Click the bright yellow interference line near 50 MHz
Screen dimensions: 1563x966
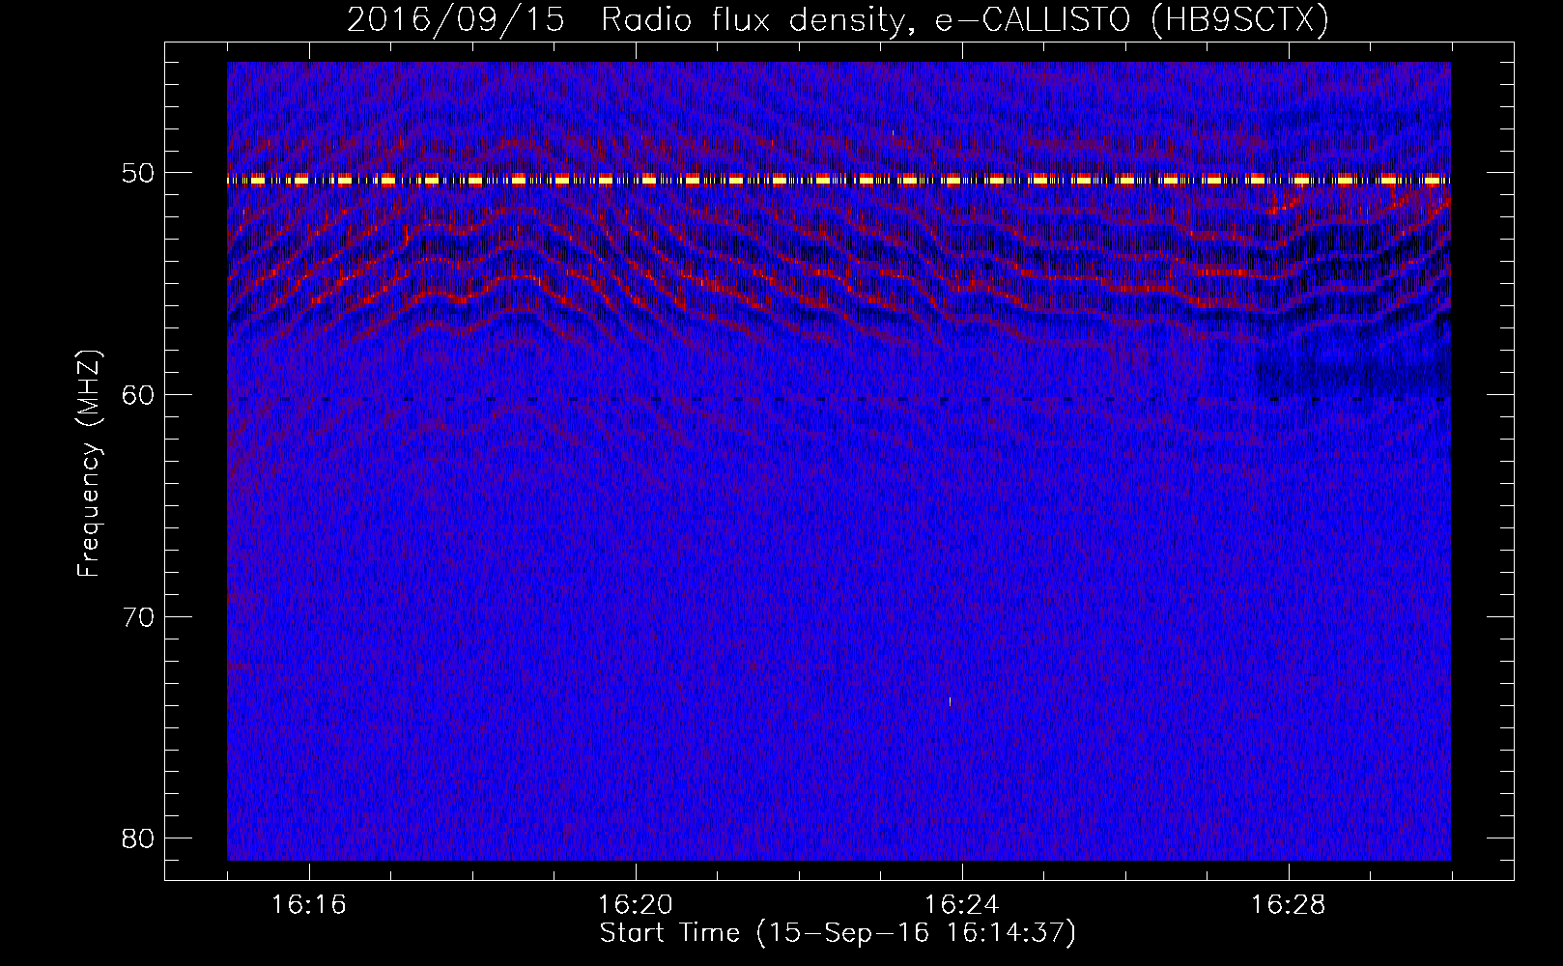(838, 180)
